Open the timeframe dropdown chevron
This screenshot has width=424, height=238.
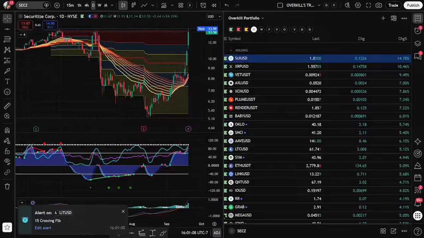point(112,5)
